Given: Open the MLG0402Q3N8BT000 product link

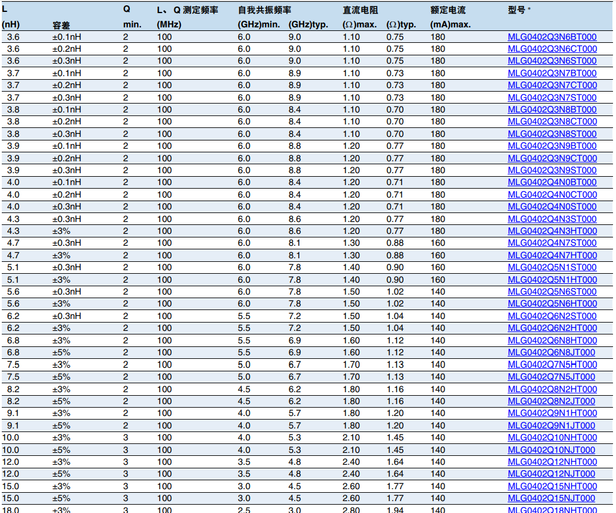Looking at the screenshot, I should (x=552, y=110).
